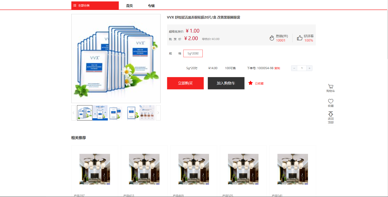Go to the 首页 tab
This screenshot has height=197, width=388.
(130, 6)
